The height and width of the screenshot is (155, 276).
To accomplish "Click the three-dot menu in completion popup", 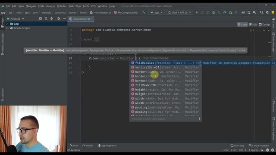I will point(199,119).
